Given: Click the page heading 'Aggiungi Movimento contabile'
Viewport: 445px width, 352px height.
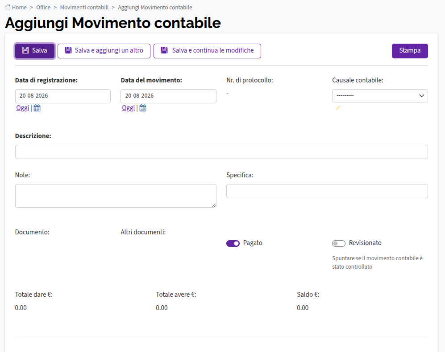Looking at the screenshot, I should 113,23.
